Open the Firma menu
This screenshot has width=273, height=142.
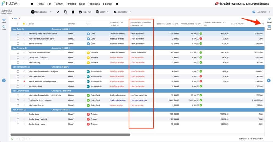point(41,4)
